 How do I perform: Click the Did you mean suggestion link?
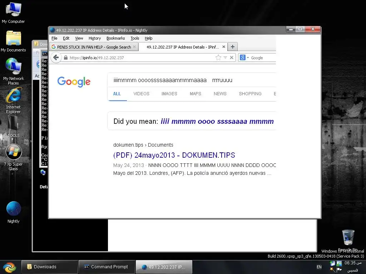[217, 121]
